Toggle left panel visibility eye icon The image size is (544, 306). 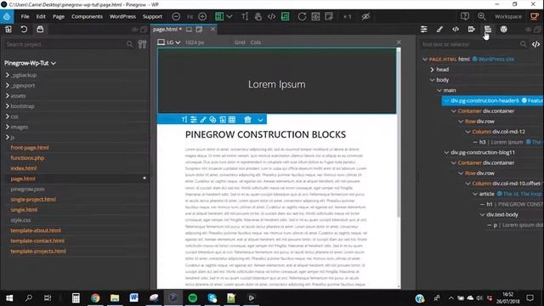(x=134, y=30)
